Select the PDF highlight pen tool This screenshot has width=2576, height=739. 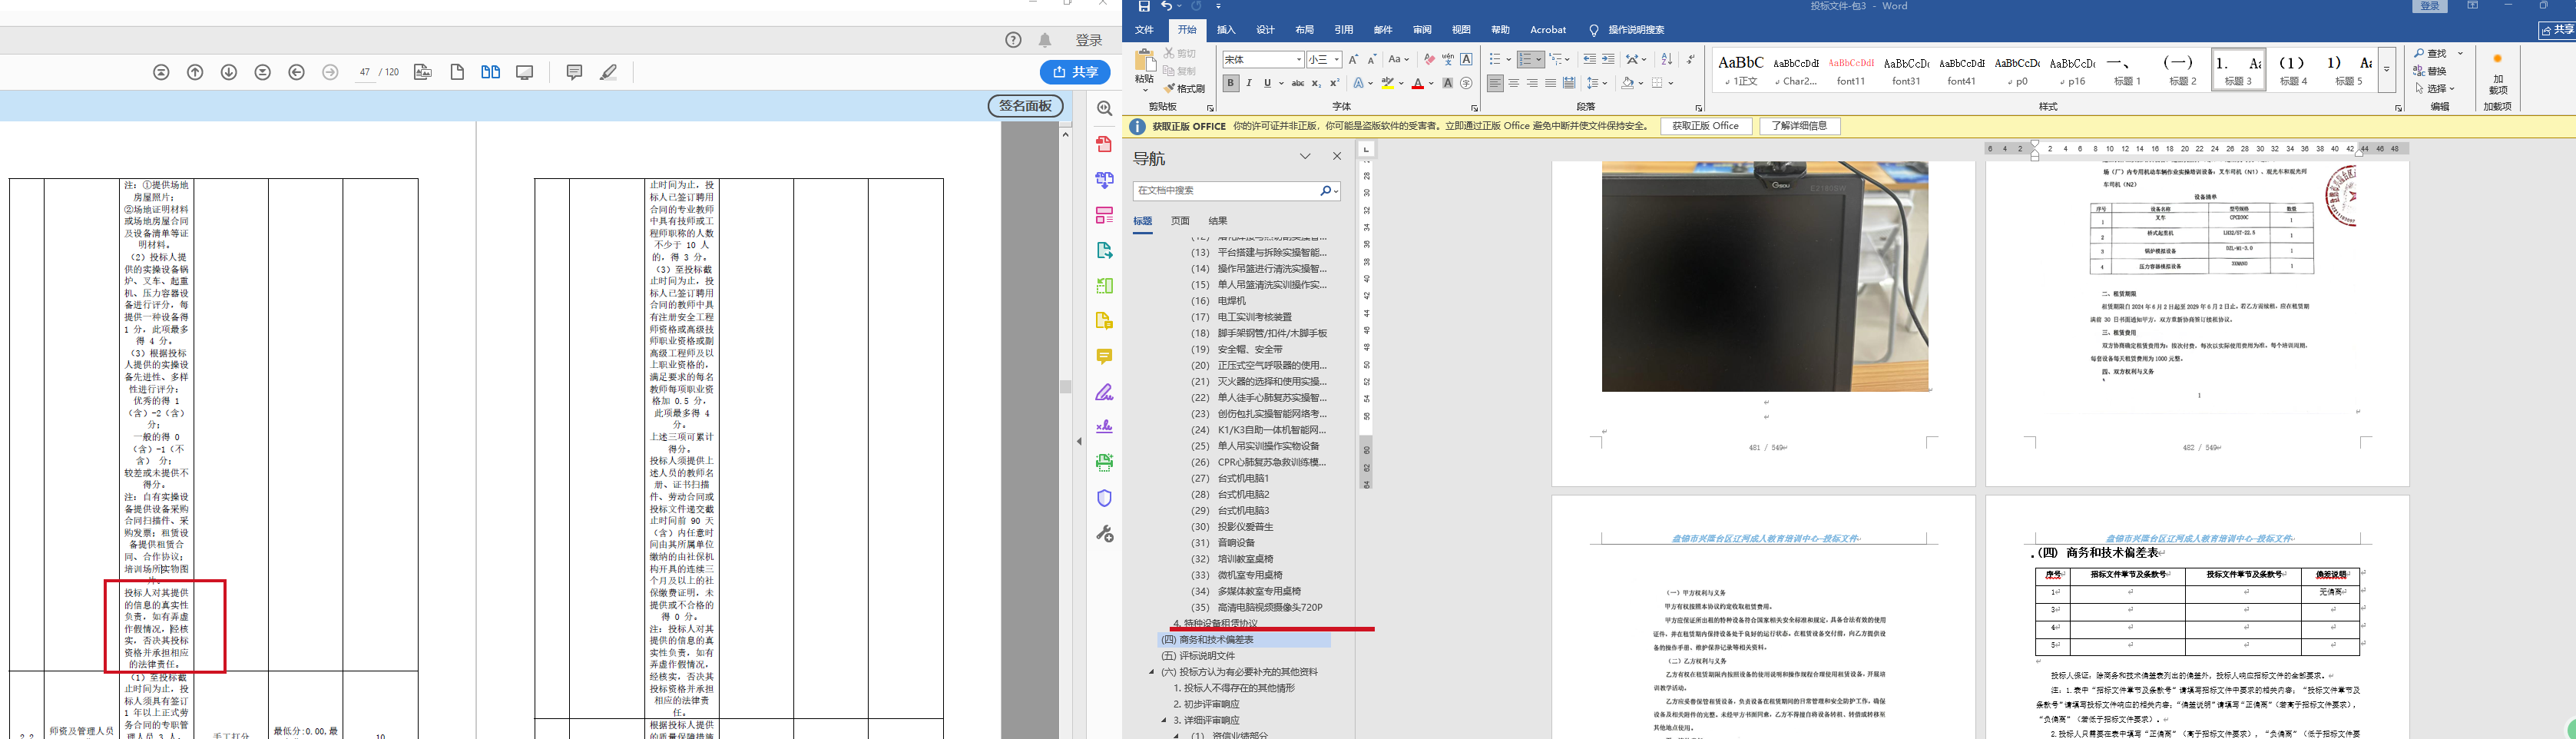[608, 72]
